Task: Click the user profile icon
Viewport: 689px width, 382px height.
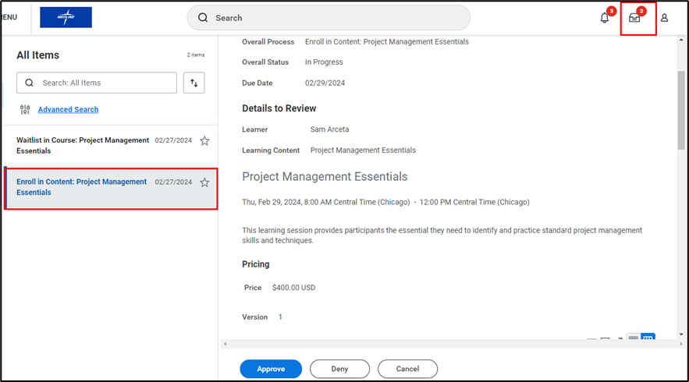Action: tap(664, 18)
